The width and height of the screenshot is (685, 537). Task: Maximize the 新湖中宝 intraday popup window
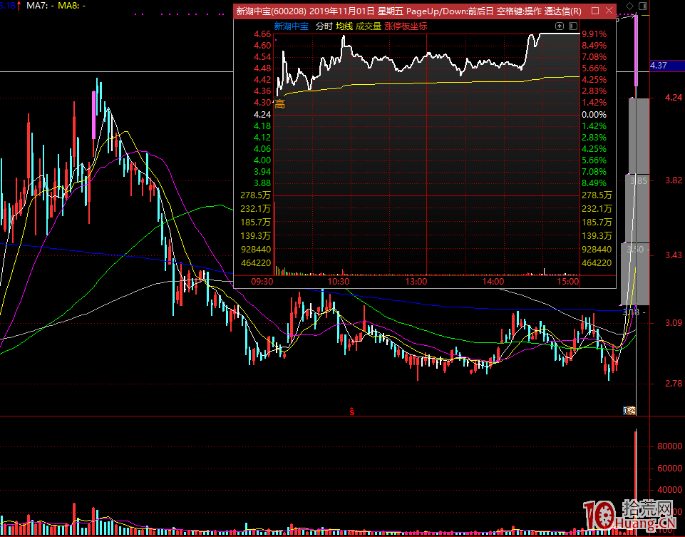[x=595, y=11]
